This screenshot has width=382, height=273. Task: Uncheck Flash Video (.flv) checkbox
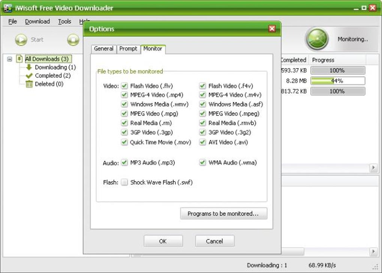tap(124, 86)
